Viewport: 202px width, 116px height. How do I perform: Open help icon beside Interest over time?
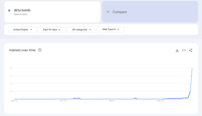coord(40,50)
